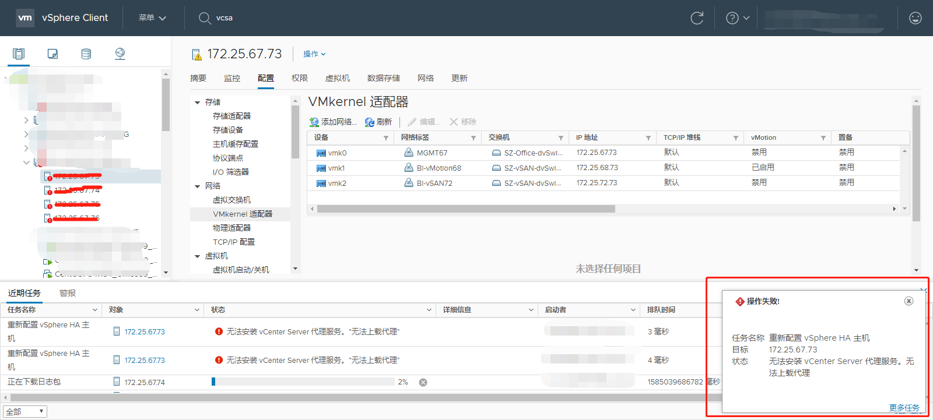The height and width of the screenshot is (420, 933).
Task: Select I/O 筛选器 in config menu
Action: (231, 172)
